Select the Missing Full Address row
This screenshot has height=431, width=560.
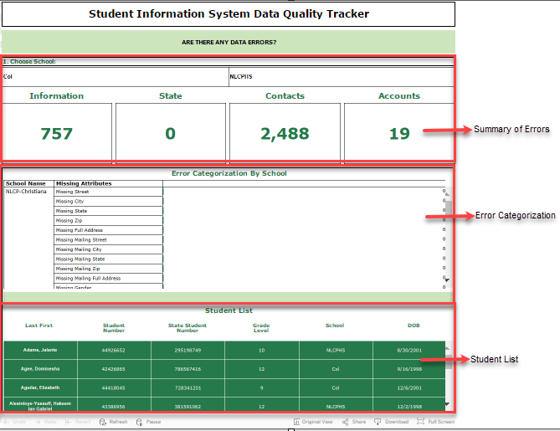point(109,230)
